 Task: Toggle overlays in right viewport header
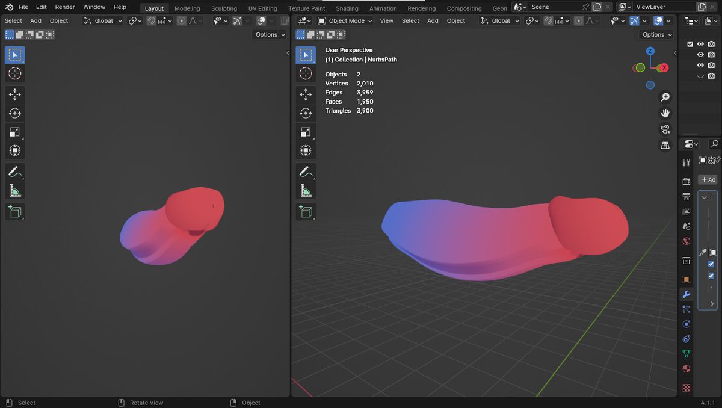pyautogui.click(x=658, y=20)
